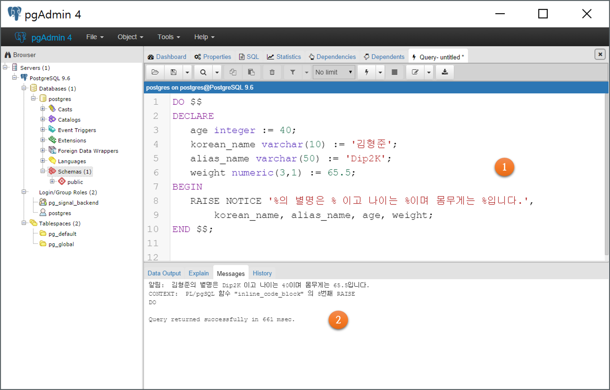Viewport: 610px width, 390px height.
Task: Click the Filter funnel icon
Action: (293, 72)
